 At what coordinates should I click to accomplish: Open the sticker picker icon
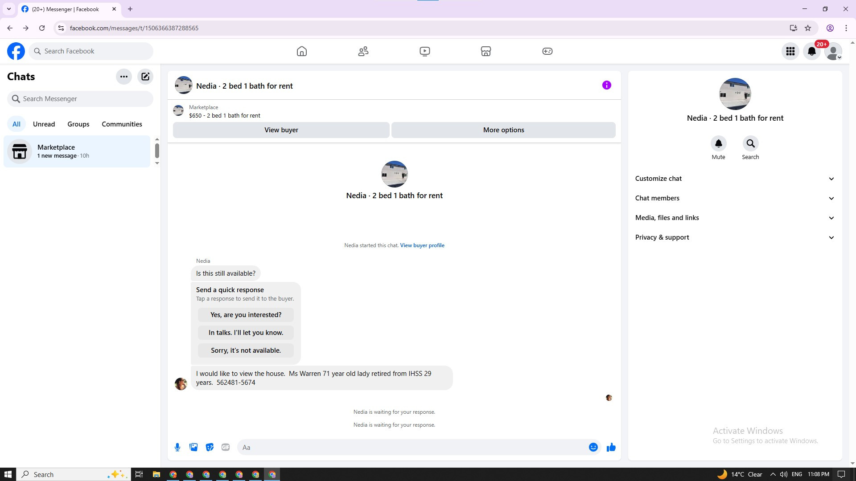coord(210,447)
